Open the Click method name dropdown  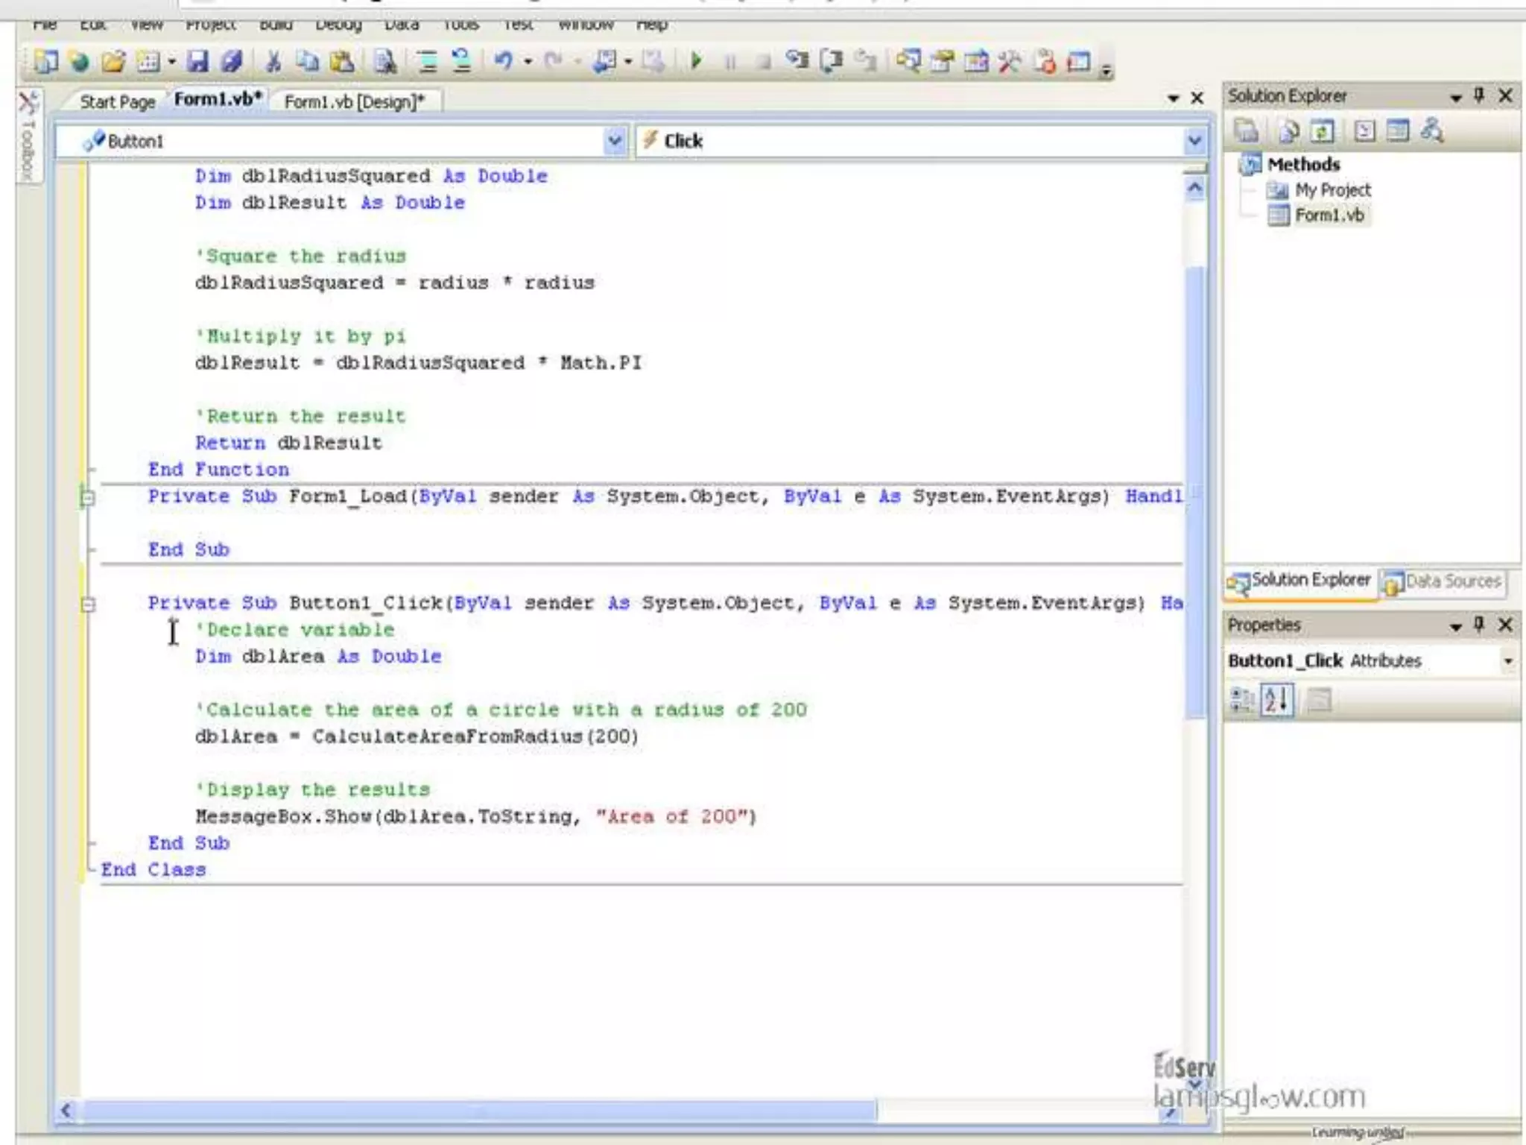coord(1194,141)
